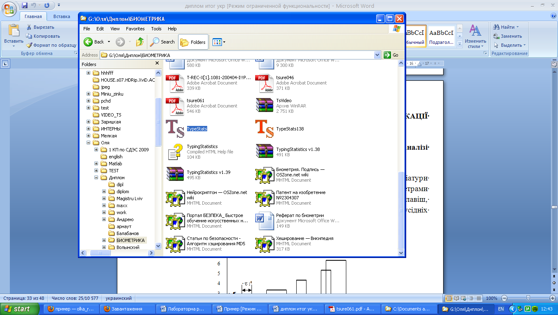Click Вырезать in Word ribbon
Viewport: 558px width, 315px height.
[x=40, y=27]
